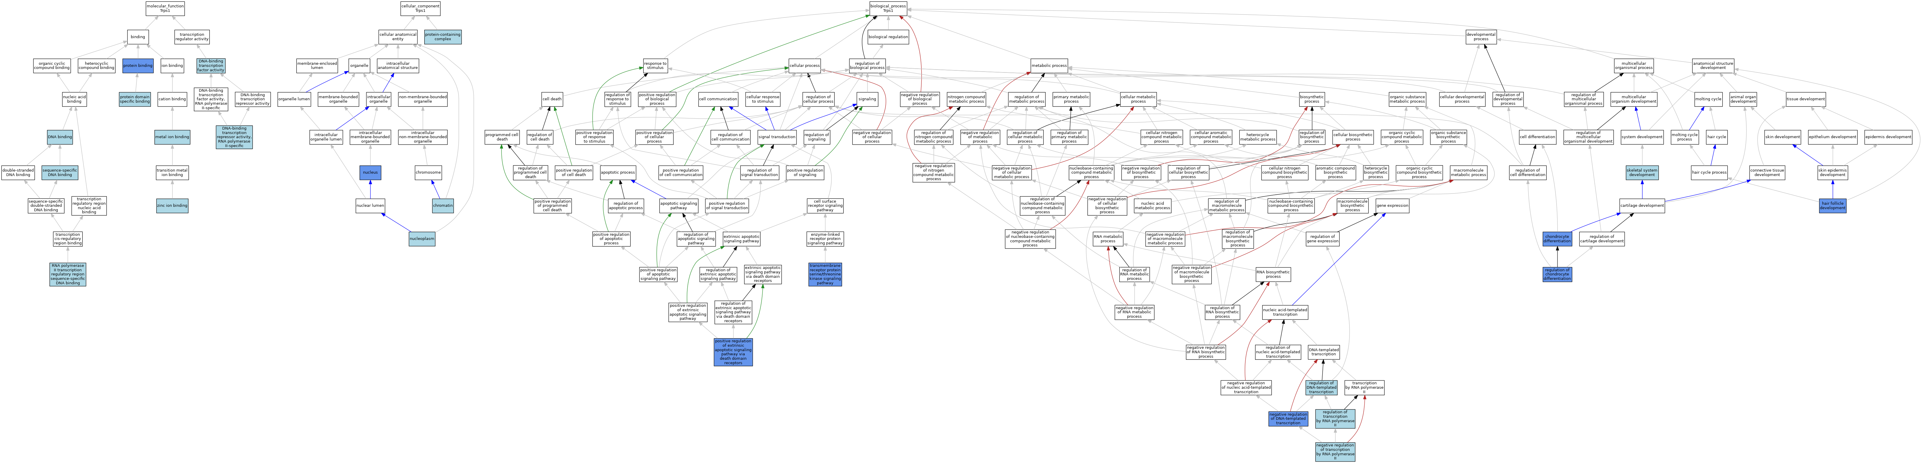1922x463 pixels.
Task: Select 'membrane-enclosed lumen' node
Action: click(x=317, y=66)
